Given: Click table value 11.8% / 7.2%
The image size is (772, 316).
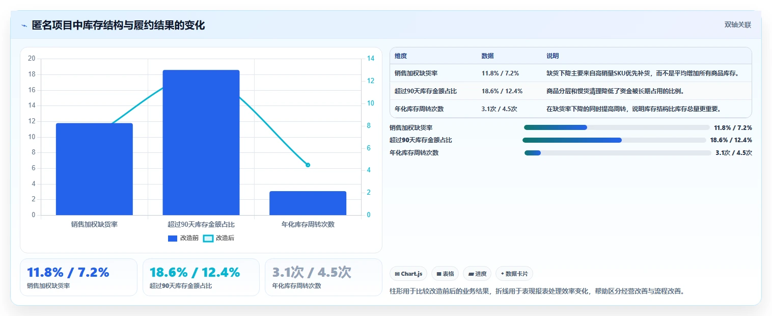Looking at the screenshot, I should pyautogui.click(x=500, y=73).
